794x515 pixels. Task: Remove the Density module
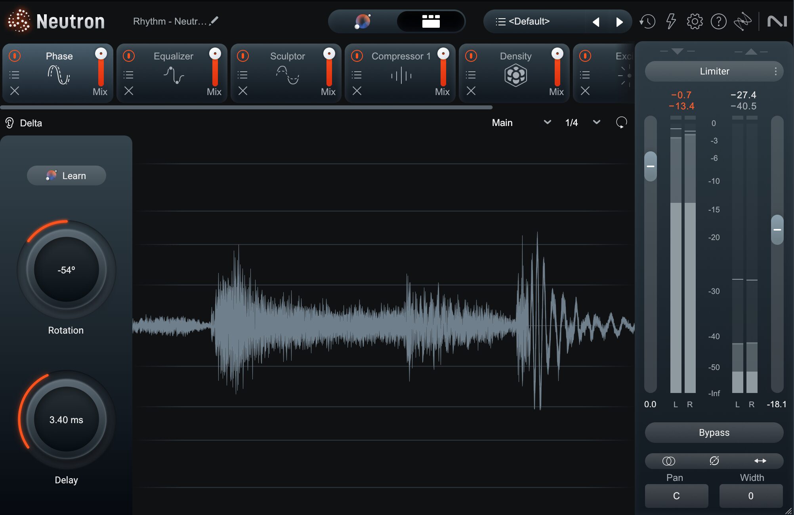point(471,91)
